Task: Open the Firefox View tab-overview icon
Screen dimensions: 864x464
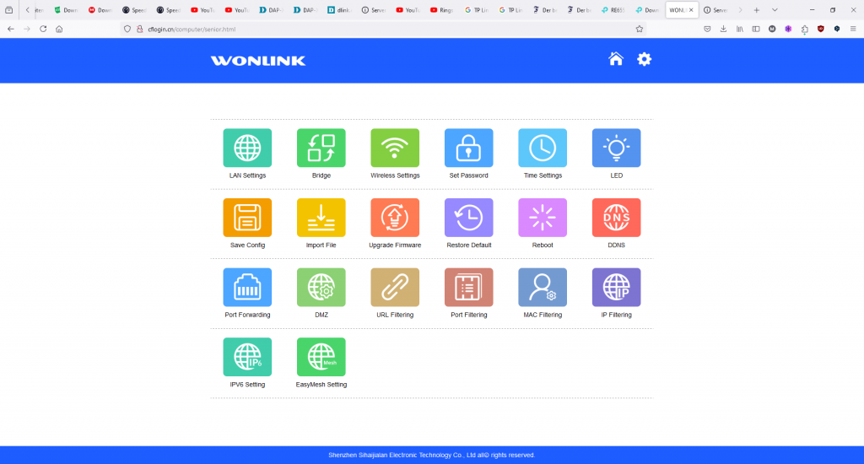Action: coord(8,10)
